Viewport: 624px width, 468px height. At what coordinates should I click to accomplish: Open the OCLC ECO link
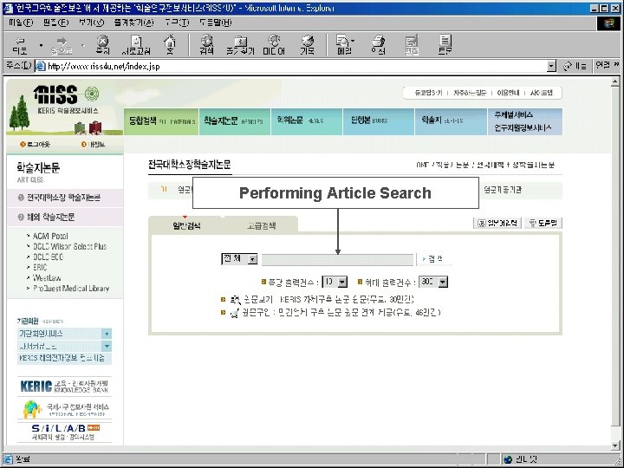pos(49,257)
